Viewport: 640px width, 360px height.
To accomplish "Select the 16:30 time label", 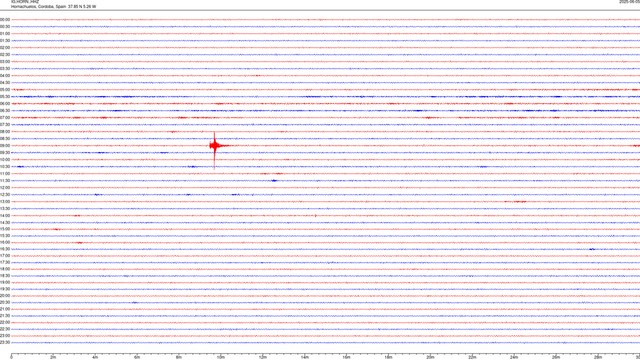I will coord(5,249).
